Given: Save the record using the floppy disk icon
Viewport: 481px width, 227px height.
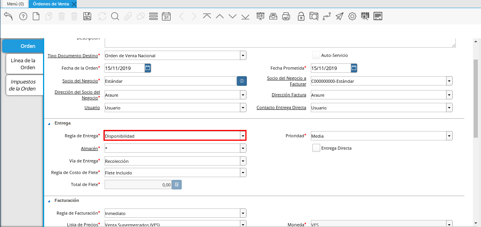Looking at the screenshot, I should [x=87, y=16].
